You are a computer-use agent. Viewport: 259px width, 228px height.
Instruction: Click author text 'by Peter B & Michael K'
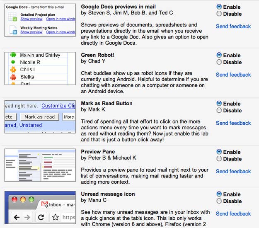tap(109, 158)
